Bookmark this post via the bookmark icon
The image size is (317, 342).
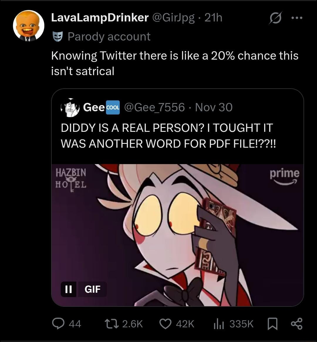coord(272,324)
